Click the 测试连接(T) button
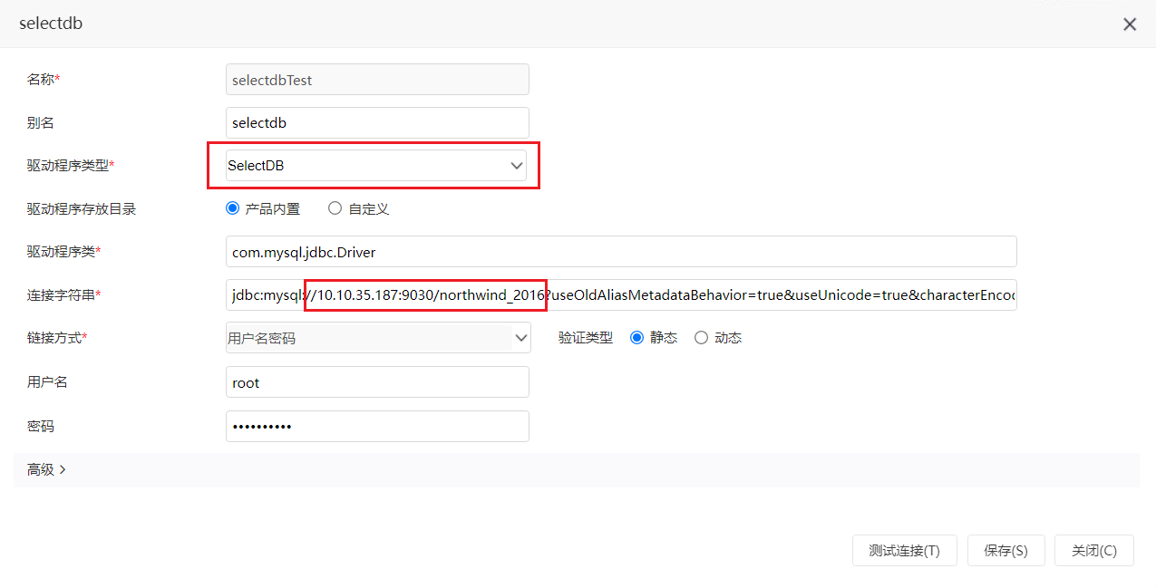This screenshot has height=588, width=1156. point(904,550)
